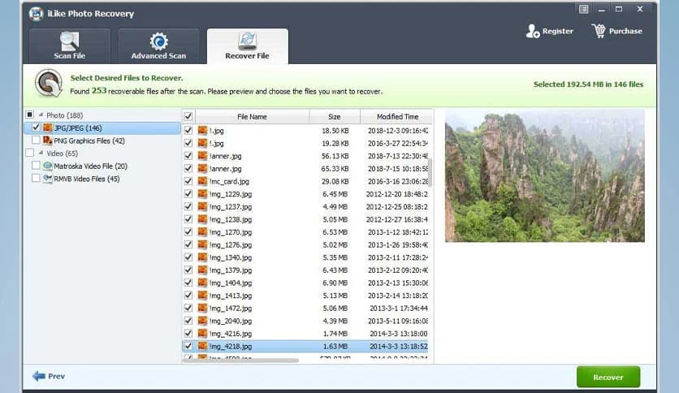The width and height of the screenshot is (679, 393).
Task: Check the Matroska Video File (20) checkbox
Action: 36,166
